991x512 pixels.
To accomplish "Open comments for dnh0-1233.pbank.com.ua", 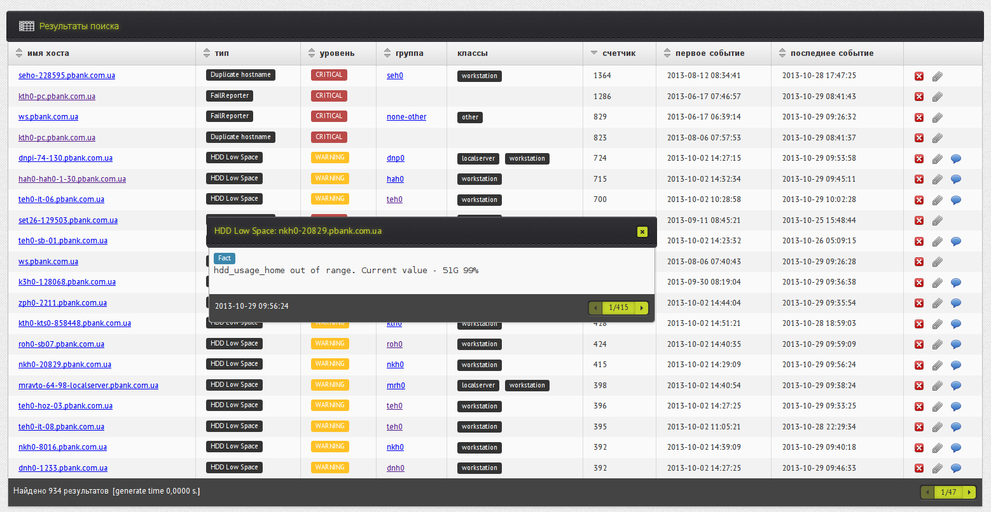I will pos(955,468).
